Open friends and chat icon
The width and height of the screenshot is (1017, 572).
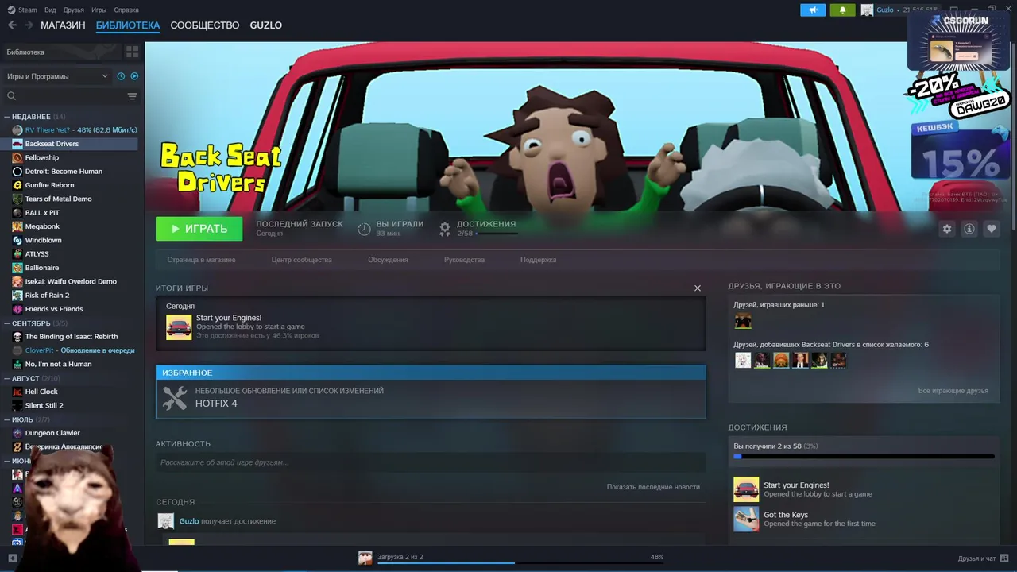point(1005,558)
